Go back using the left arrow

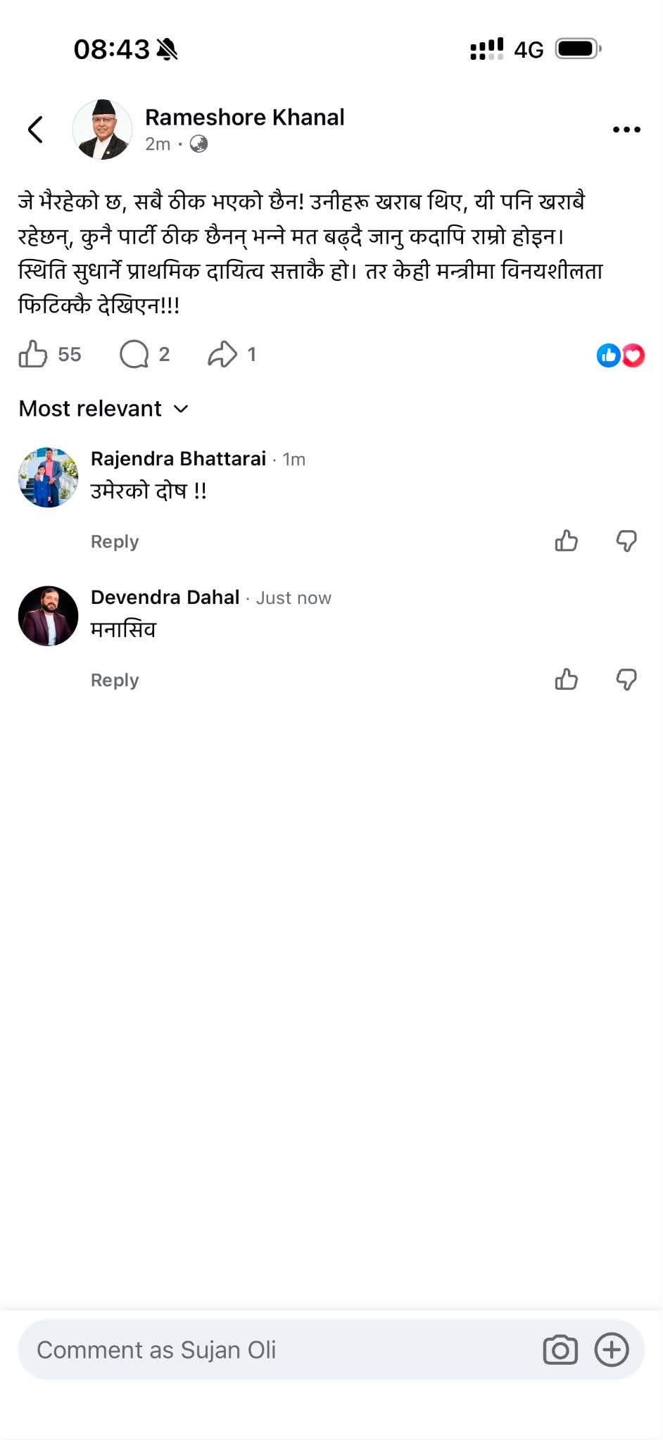point(35,130)
